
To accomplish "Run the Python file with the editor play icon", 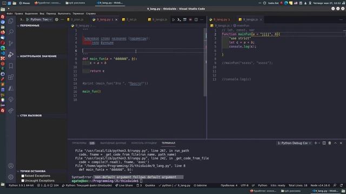I will click(x=174, y=19).
